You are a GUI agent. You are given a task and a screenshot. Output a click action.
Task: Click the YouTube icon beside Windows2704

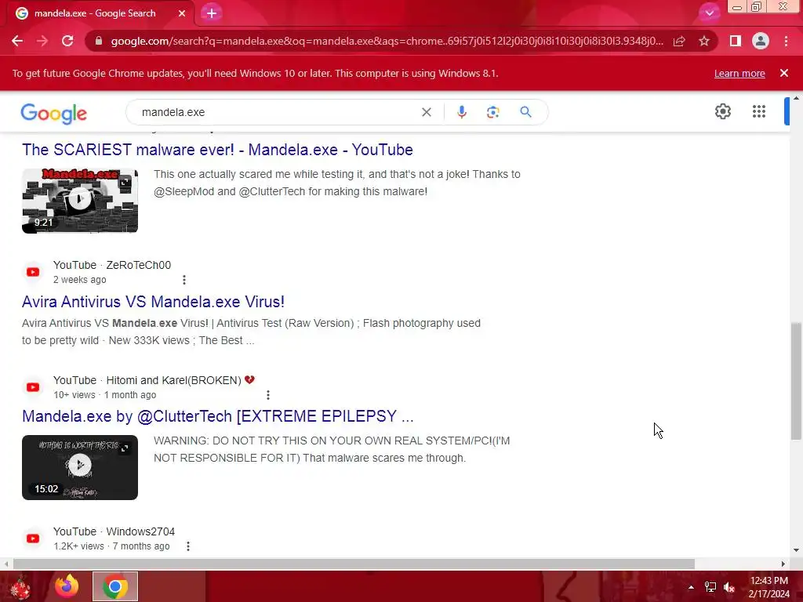coord(33,539)
